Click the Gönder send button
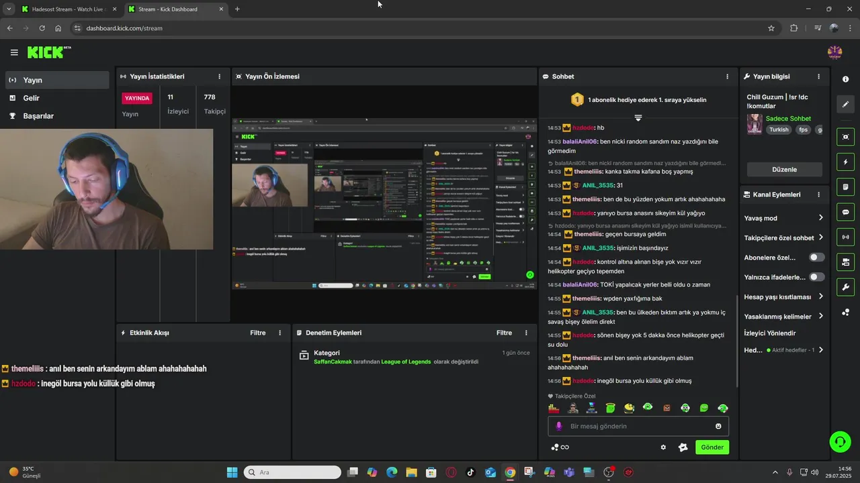Screen dimensions: 860x483 pyautogui.click(x=712, y=447)
